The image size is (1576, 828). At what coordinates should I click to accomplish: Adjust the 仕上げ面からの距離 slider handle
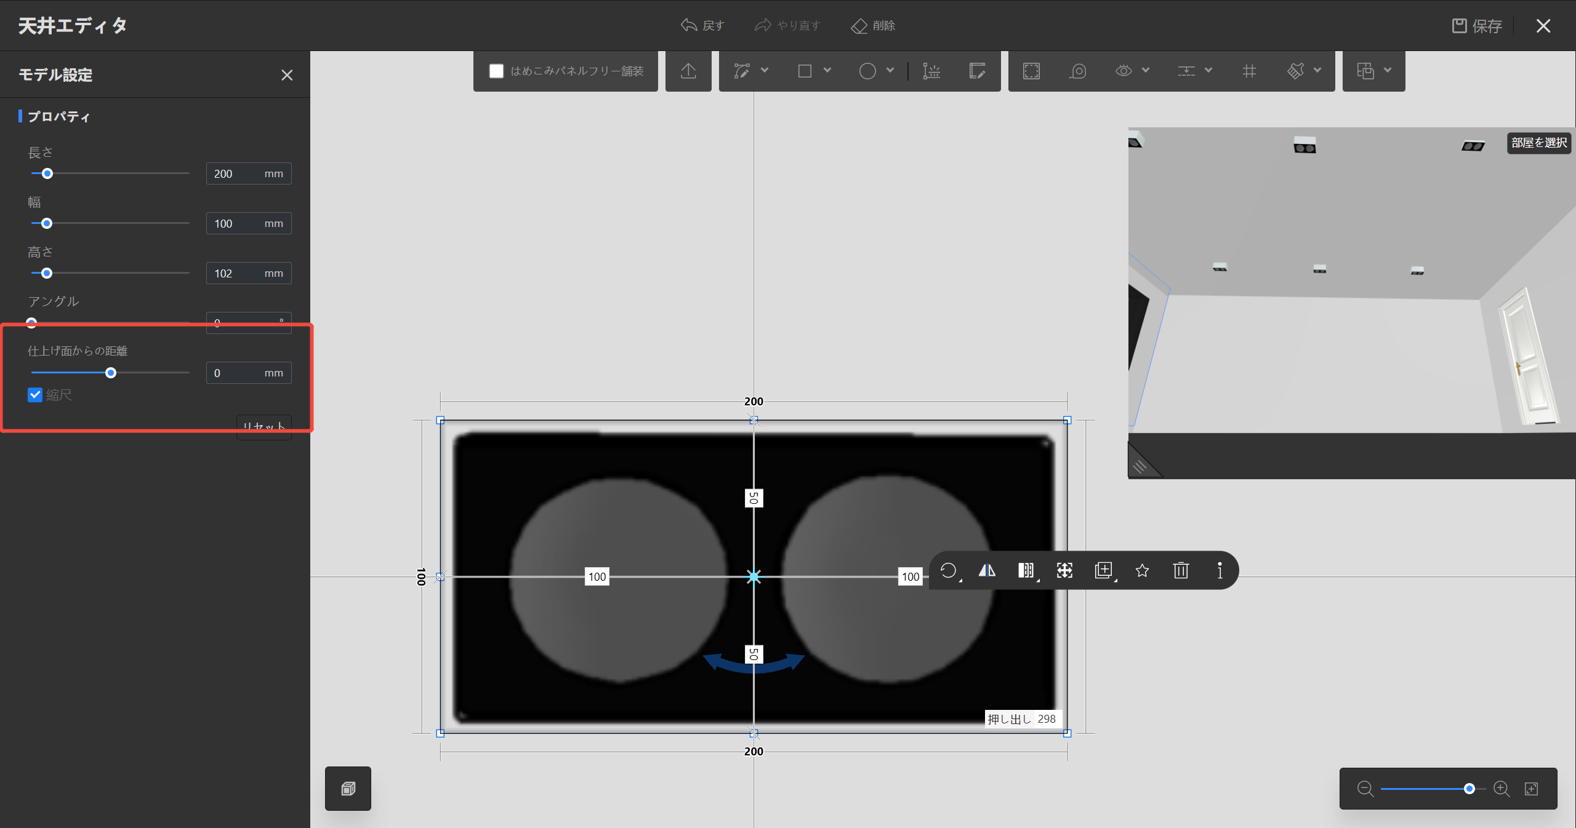(x=111, y=373)
